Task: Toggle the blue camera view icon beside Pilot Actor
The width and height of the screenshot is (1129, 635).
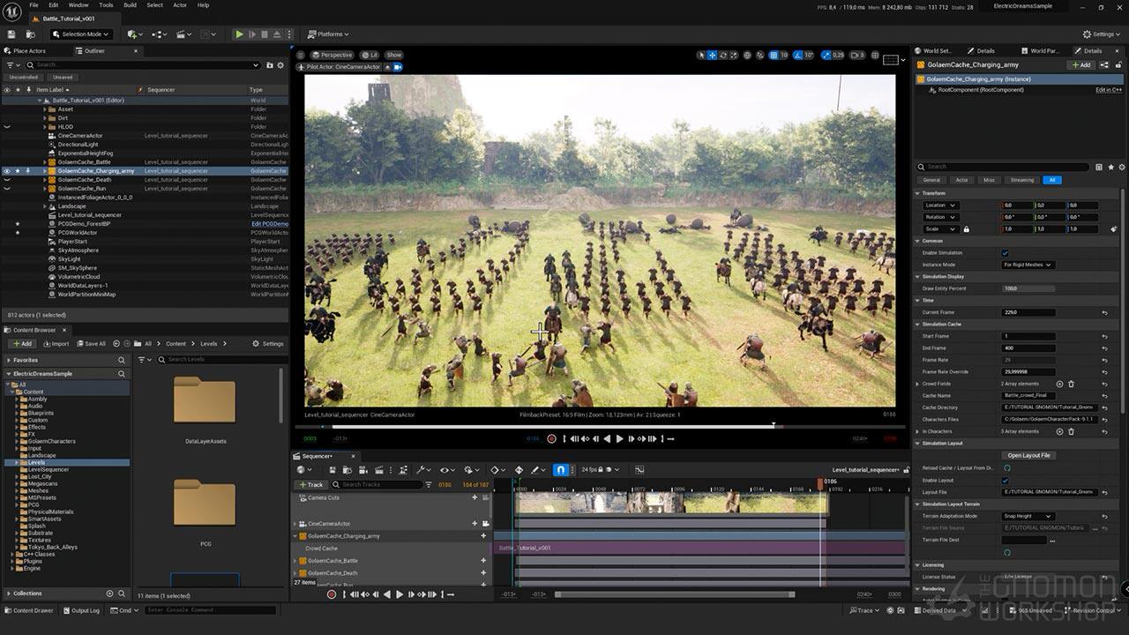Action: coord(398,67)
